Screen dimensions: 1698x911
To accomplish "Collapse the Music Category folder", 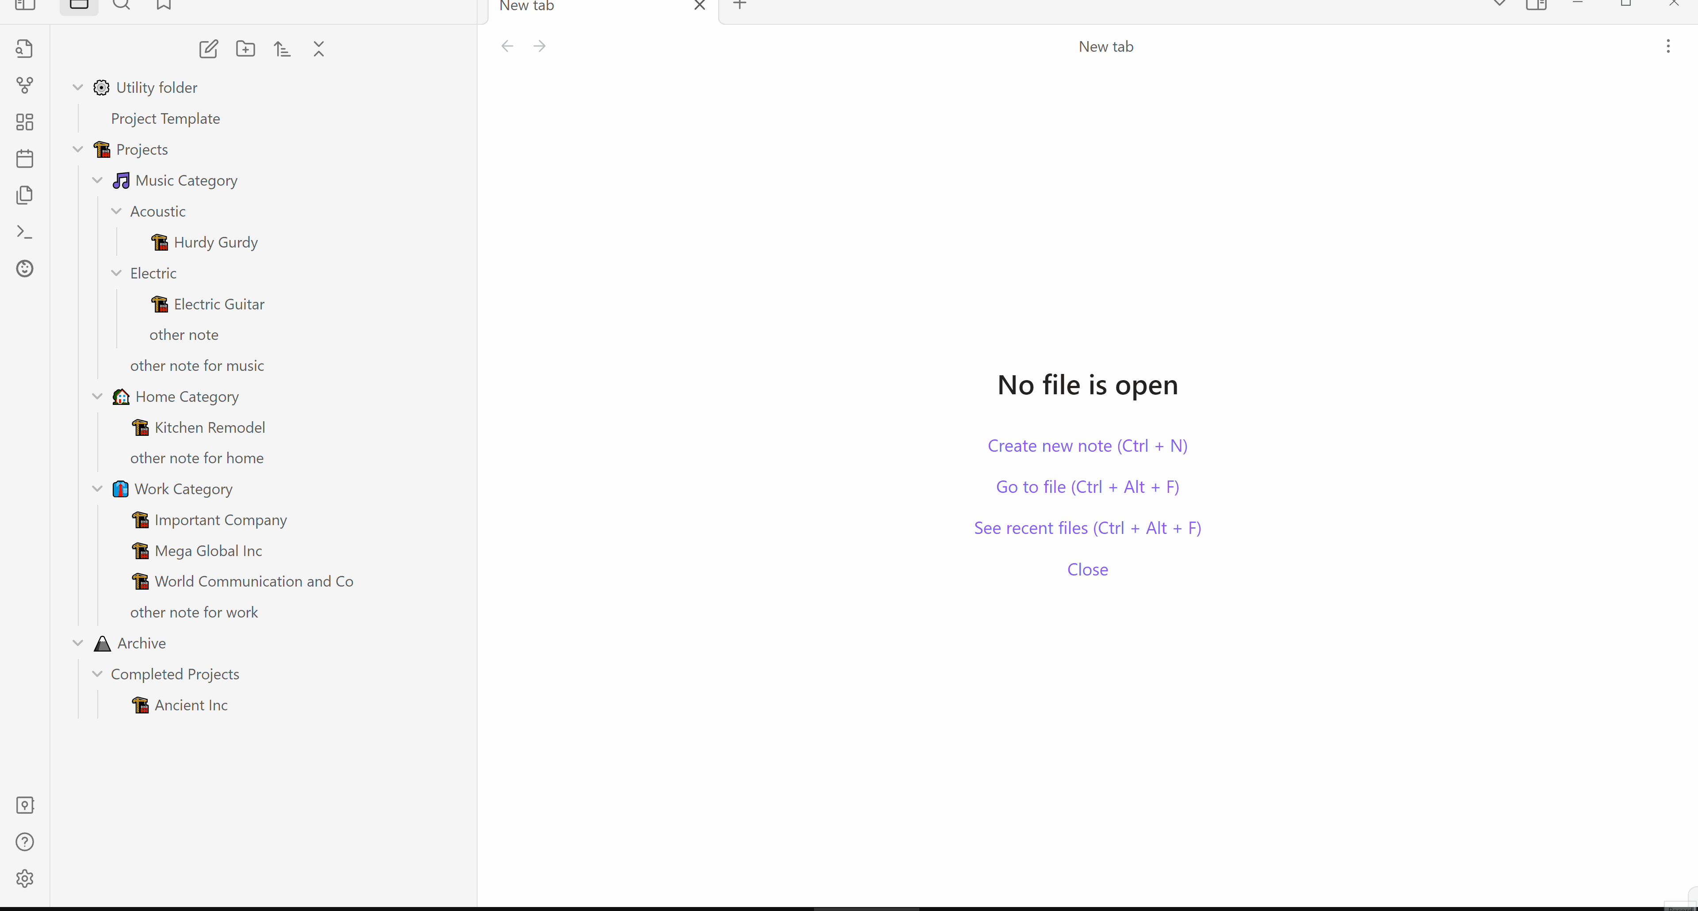I will (98, 180).
